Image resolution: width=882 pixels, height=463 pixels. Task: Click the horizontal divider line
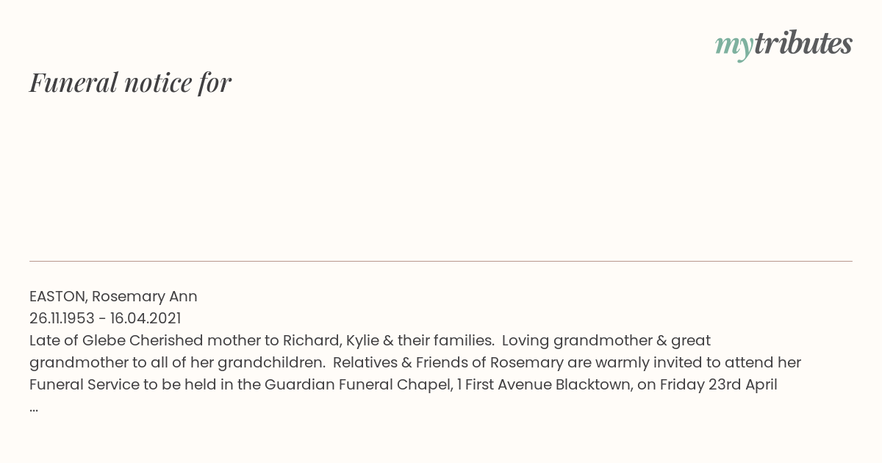tap(441, 261)
